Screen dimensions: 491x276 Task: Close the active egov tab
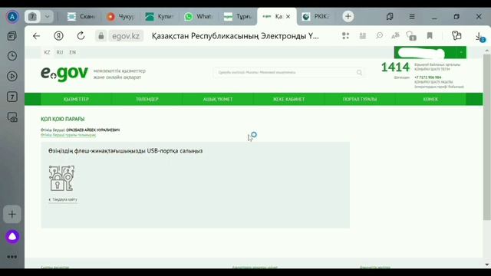[288, 17]
